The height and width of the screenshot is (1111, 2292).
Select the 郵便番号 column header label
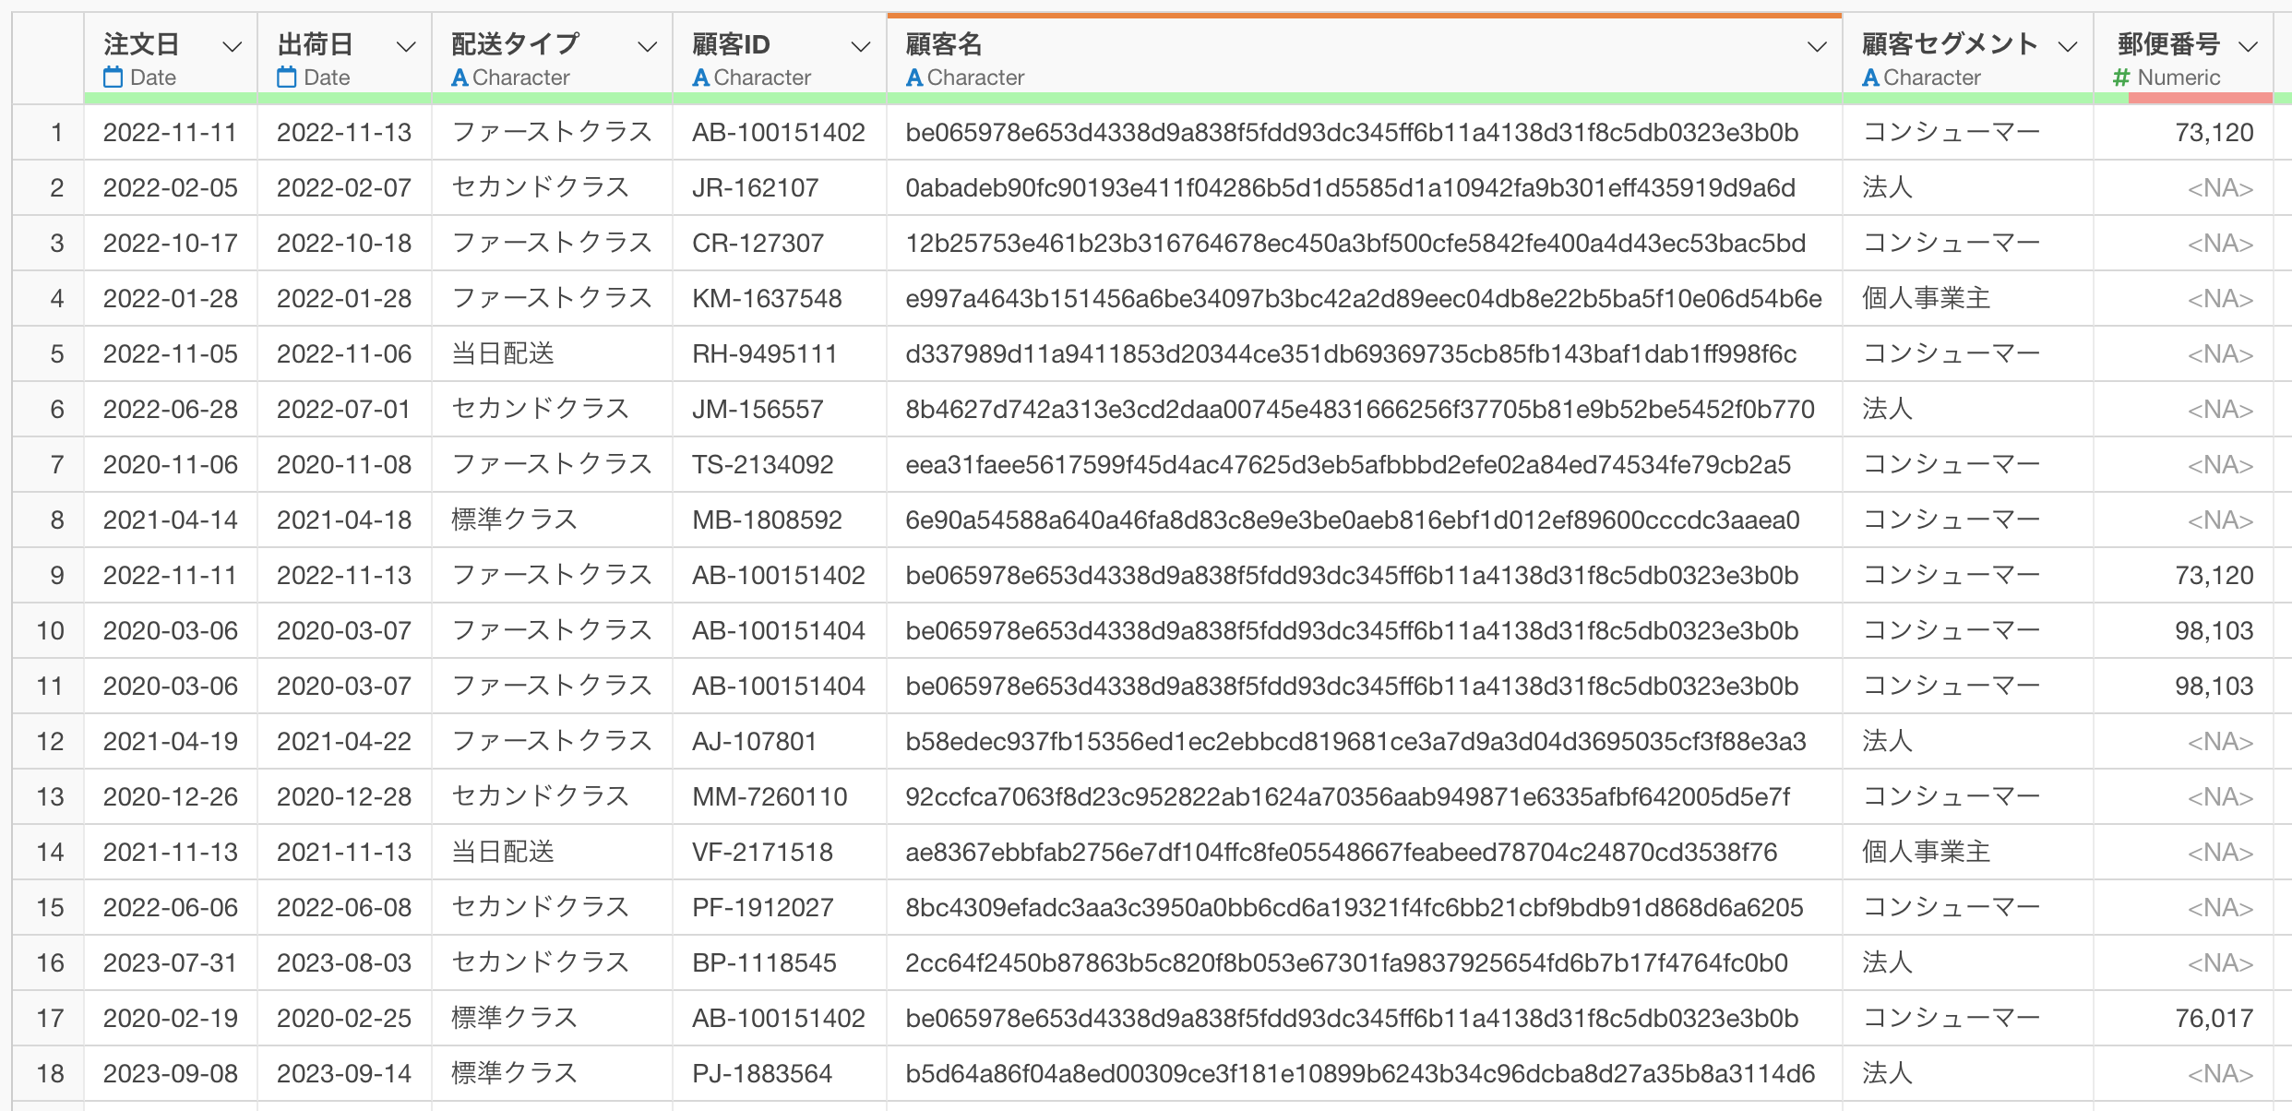point(2168,43)
